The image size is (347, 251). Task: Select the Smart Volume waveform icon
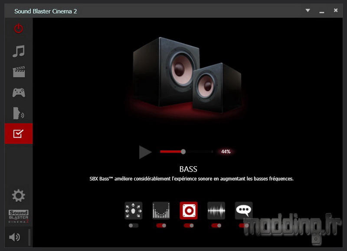click(216, 211)
